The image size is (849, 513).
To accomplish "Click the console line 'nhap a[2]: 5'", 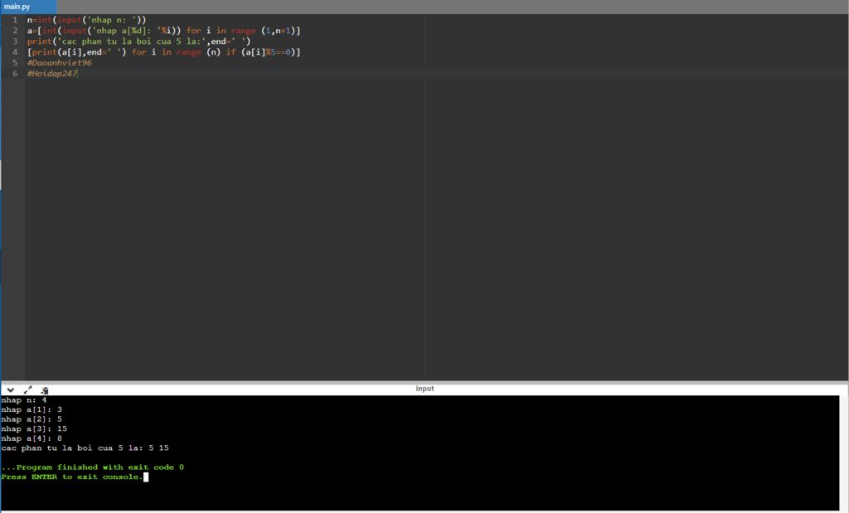I will tap(32, 419).
